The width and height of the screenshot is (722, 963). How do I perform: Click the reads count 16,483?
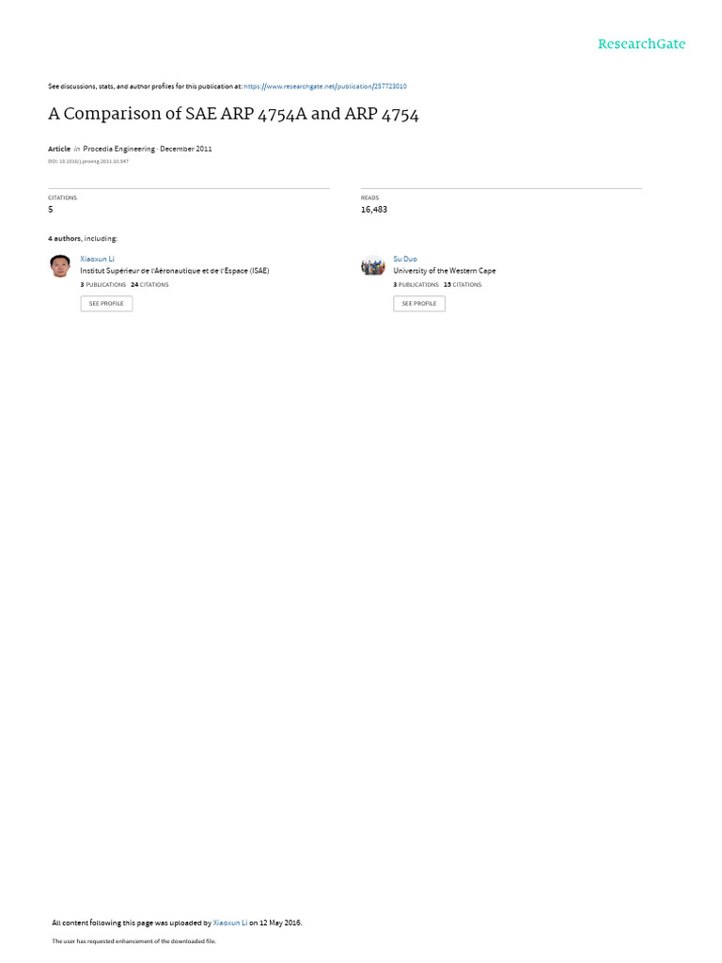click(x=374, y=210)
